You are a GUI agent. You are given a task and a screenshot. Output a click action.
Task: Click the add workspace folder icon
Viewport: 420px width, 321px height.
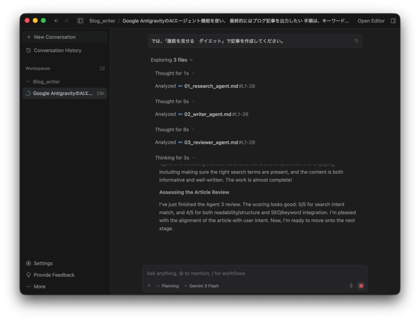pyautogui.click(x=102, y=68)
